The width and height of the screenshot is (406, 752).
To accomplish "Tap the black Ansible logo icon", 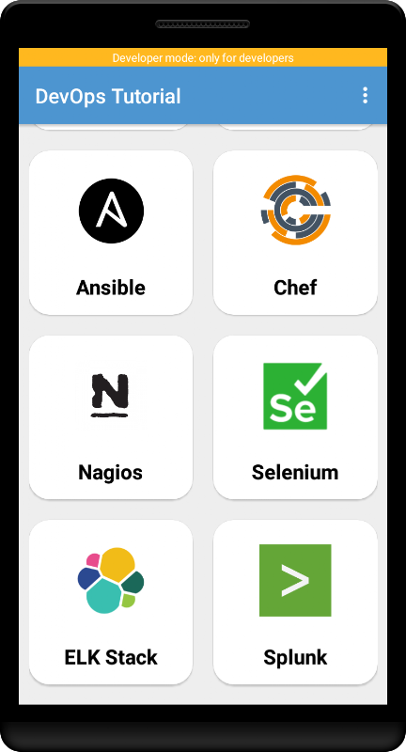I will click(x=111, y=211).
